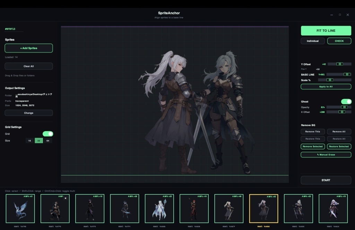355x230 pixels.
Task: Click the Prefix value 'transparent'
Action: point(22,101)
